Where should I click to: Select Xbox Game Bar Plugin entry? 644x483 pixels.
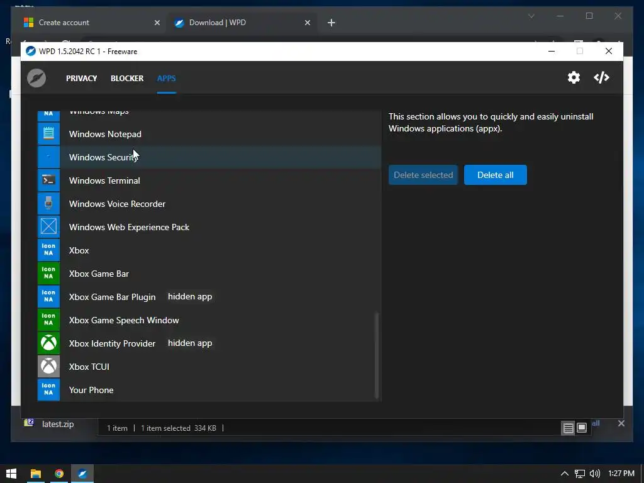coord(209,297)
